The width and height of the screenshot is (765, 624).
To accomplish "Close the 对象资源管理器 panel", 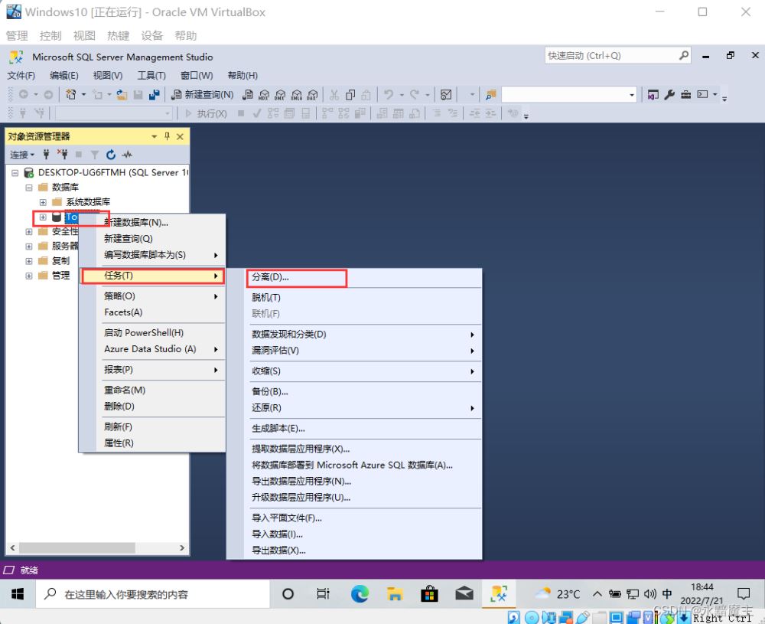I will click(x=180, y=136).
